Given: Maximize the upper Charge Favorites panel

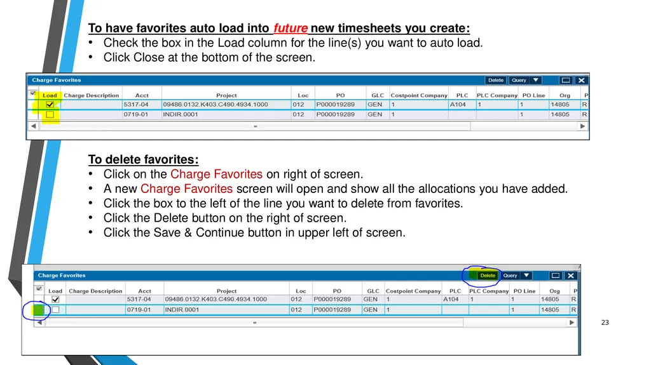Looking at the screenshot, I should tap(565, 80).
